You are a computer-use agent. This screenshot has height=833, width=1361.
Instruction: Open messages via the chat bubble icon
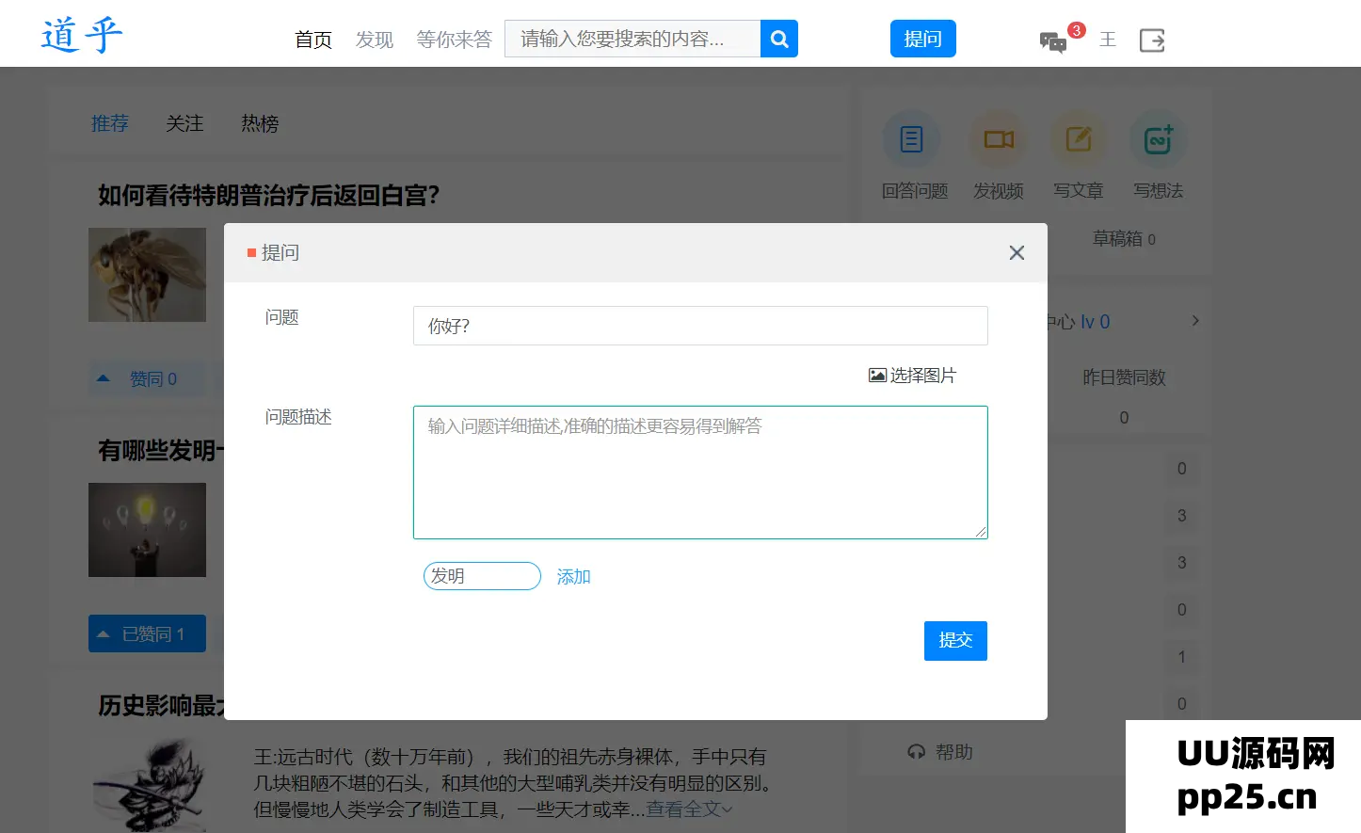coord(1052,41)
